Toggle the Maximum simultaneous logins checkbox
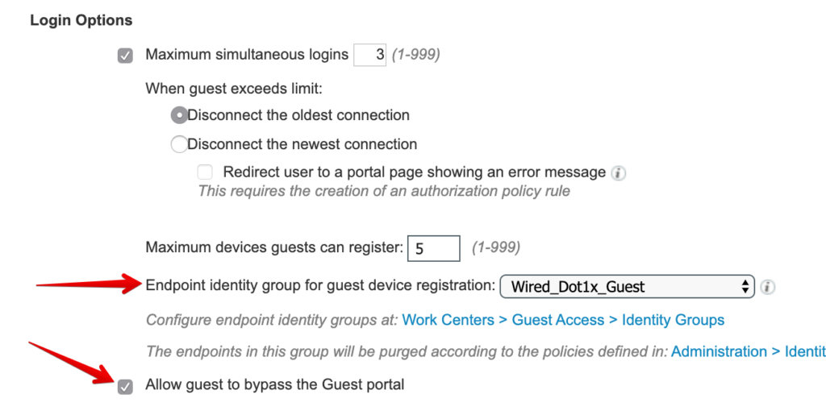 [125, 56]
